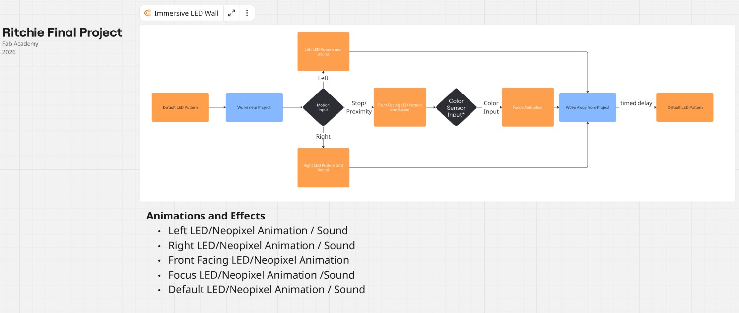Click the "Focus LED/Neopixel Animation /Sound" bullet
The image size is (739, 313).
point(262,275)
